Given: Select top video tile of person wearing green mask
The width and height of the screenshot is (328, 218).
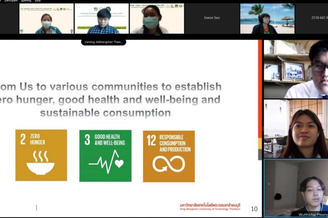Looking at the screenshot, I should (157, 19).
